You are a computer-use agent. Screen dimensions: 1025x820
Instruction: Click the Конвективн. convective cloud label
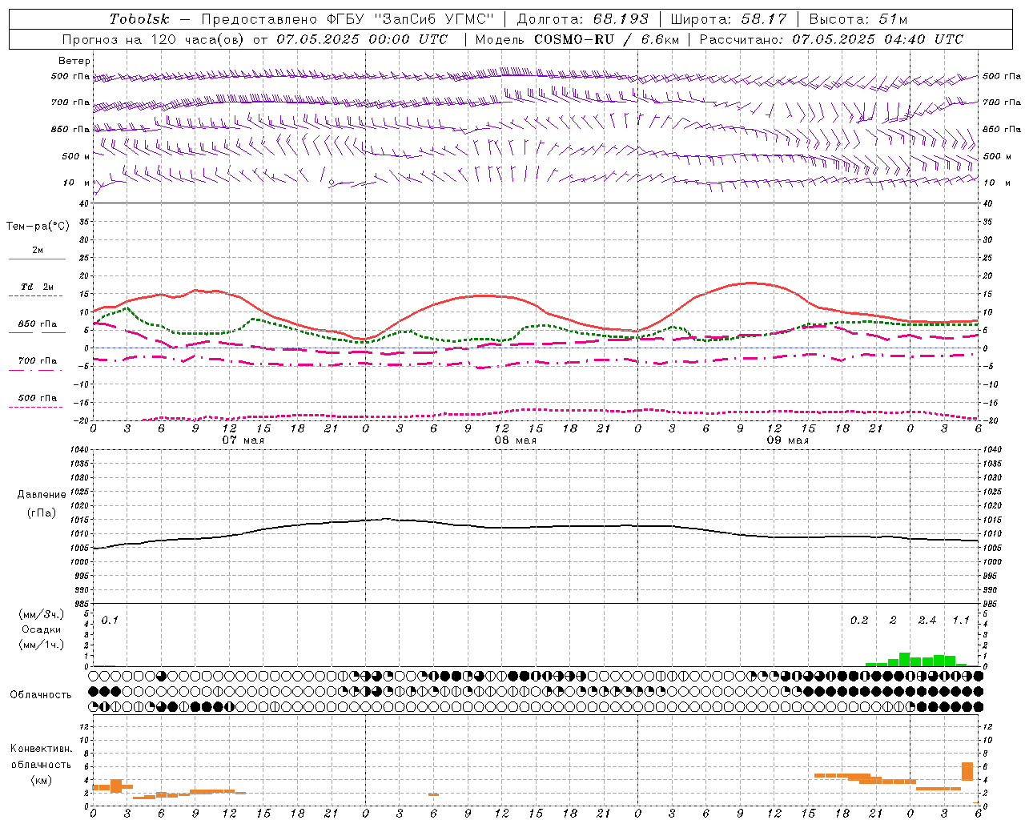42,749
